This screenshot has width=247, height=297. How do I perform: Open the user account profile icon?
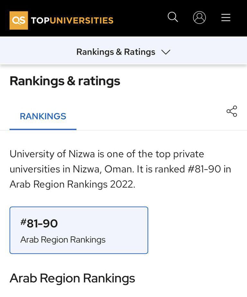(199, 17)
